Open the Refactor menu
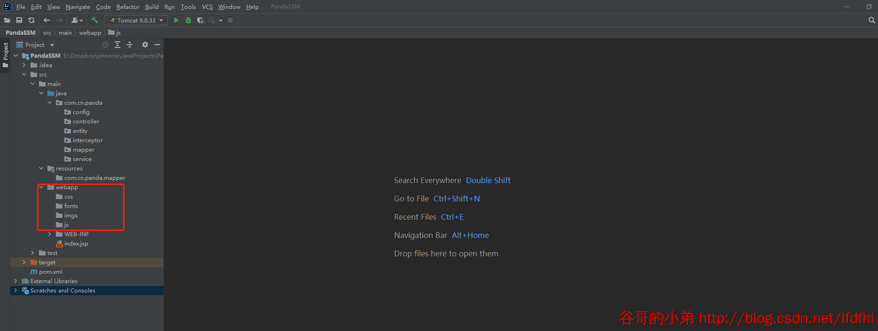Viewport: 878px width, 331px height. click(x=128, y=7)
